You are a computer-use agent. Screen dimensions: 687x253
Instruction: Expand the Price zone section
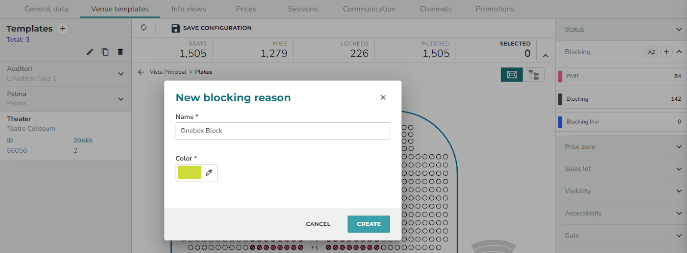click(679, 147)
